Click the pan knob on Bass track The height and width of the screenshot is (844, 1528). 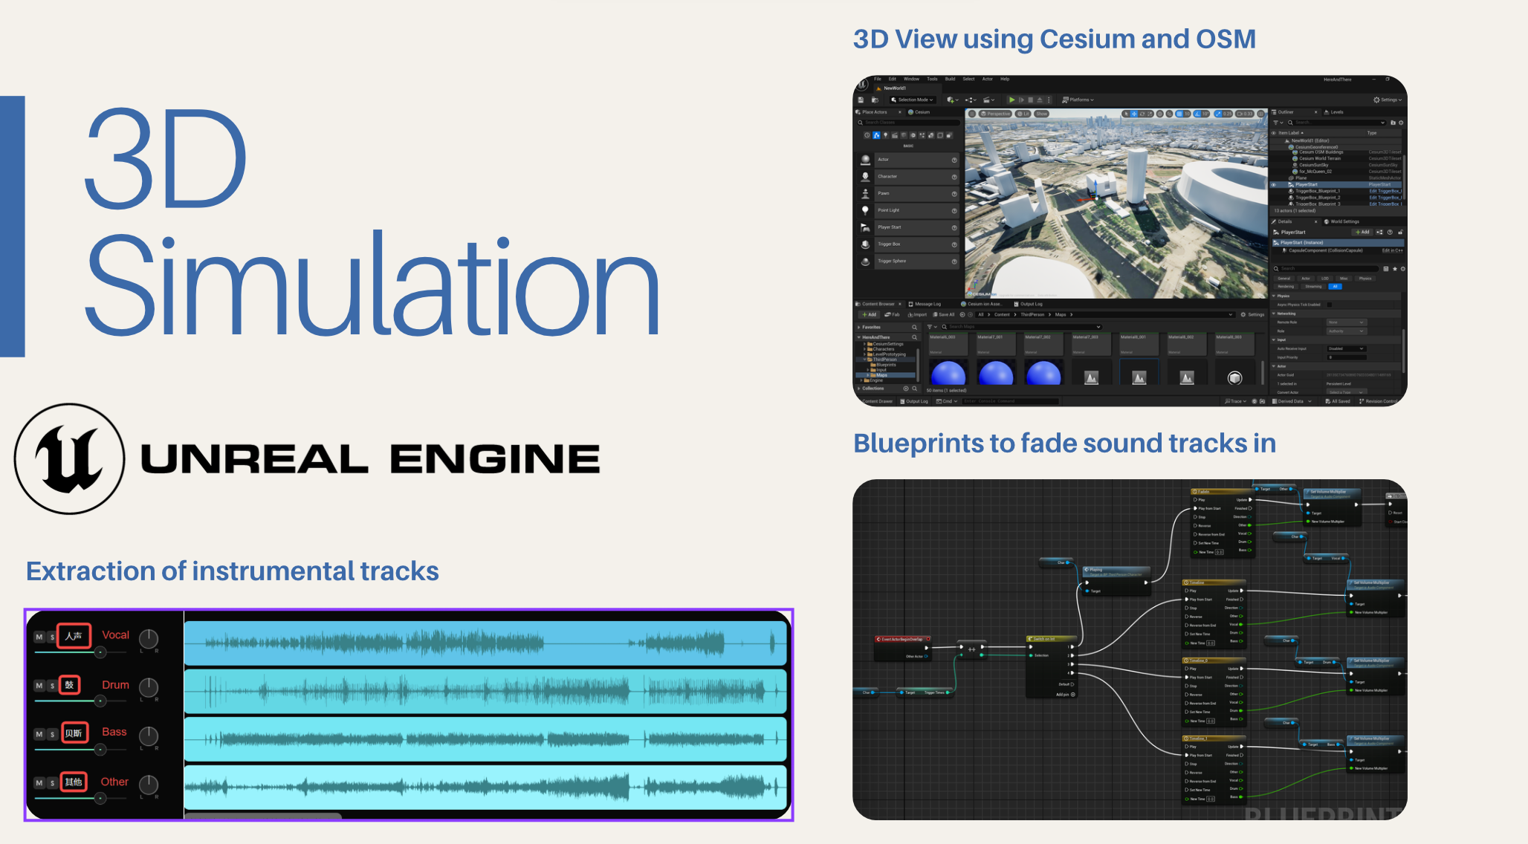[x=149, y=736]
